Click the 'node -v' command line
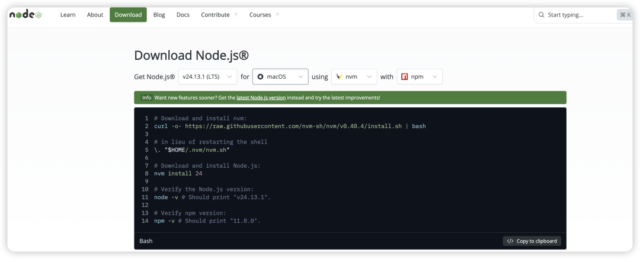The width and height of the screenshot is (640, 259). click(212, 197)
